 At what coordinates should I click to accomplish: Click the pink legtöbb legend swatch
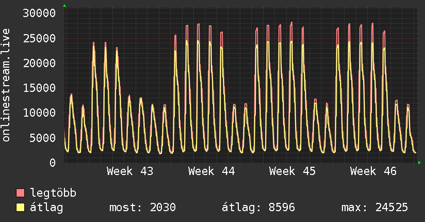coord(20,193)
